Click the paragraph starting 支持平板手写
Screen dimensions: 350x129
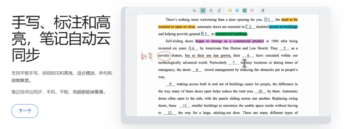coord(62,77)
